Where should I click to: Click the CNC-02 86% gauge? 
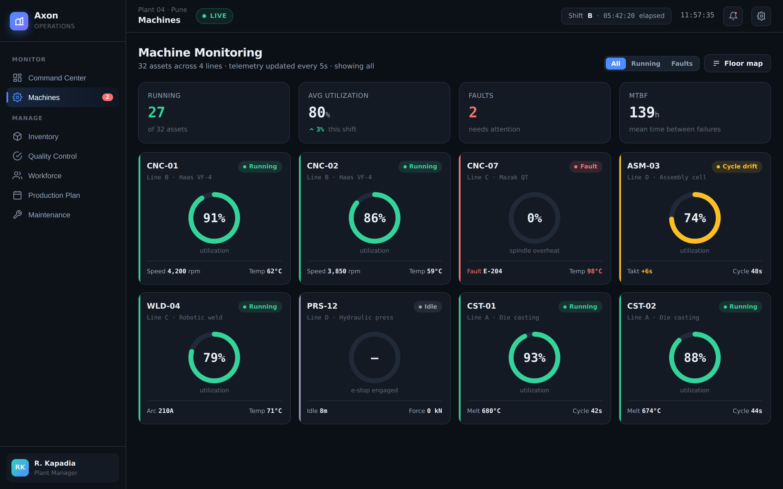coord(374,218)
